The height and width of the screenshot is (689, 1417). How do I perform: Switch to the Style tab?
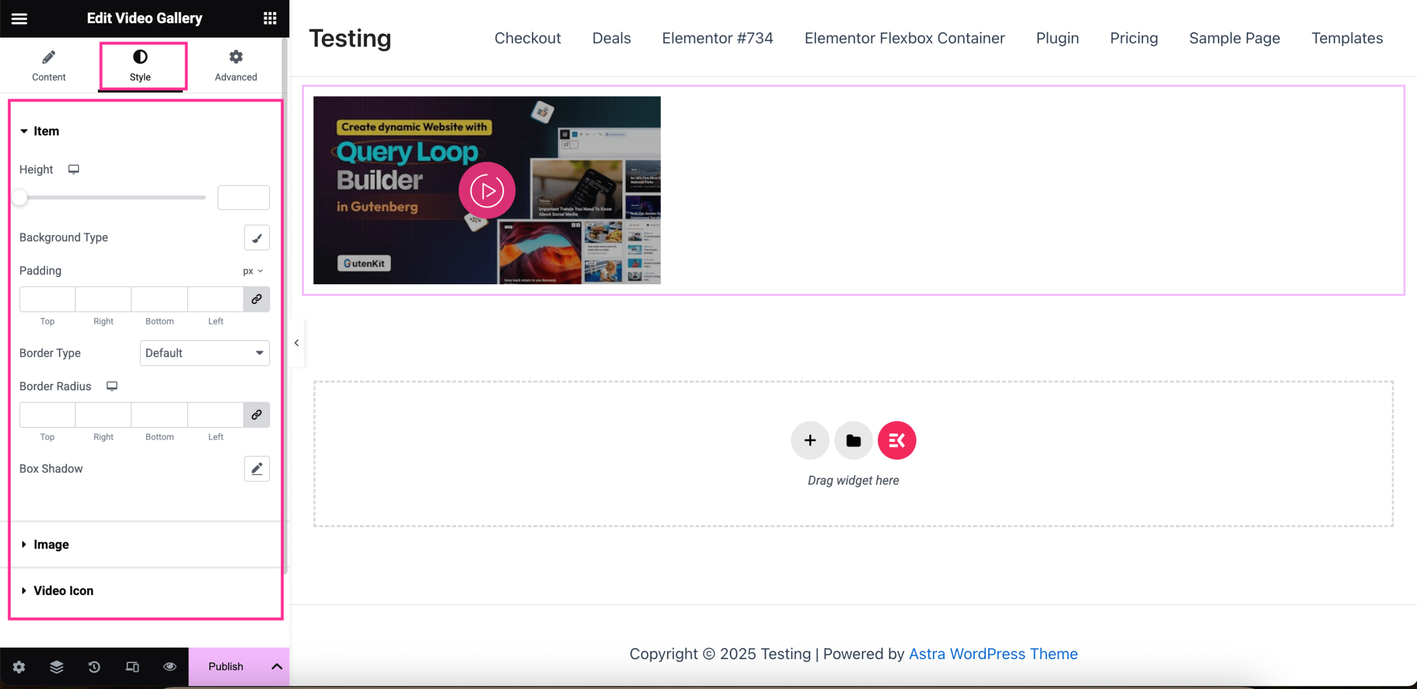click(140, 65)
